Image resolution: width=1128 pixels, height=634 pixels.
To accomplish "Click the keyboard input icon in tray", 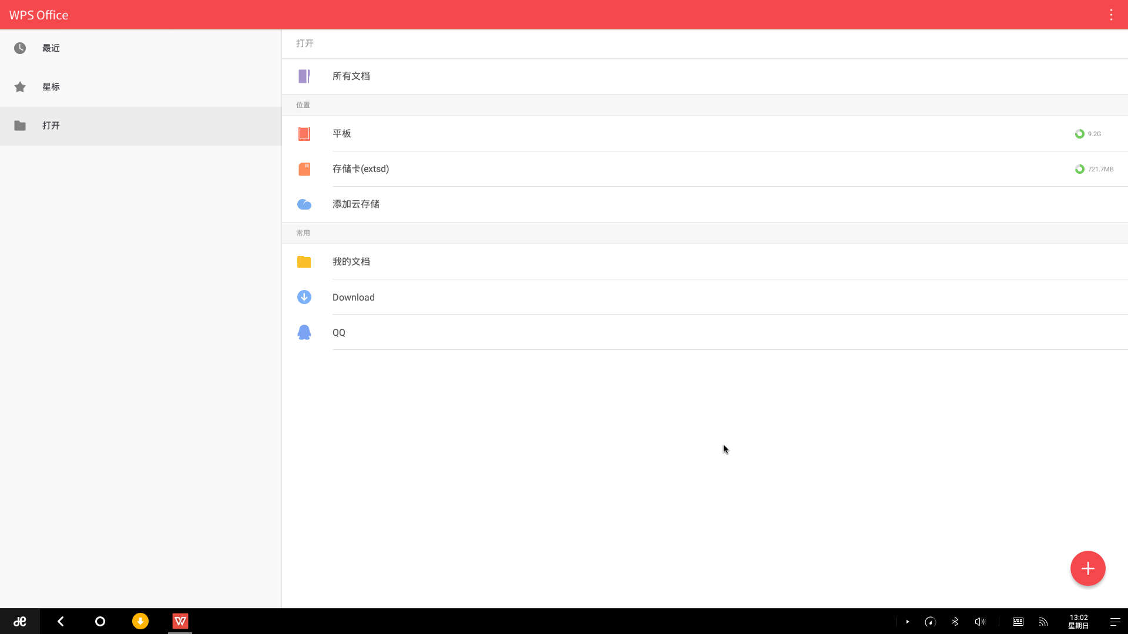I will [x=1018, y=622].
